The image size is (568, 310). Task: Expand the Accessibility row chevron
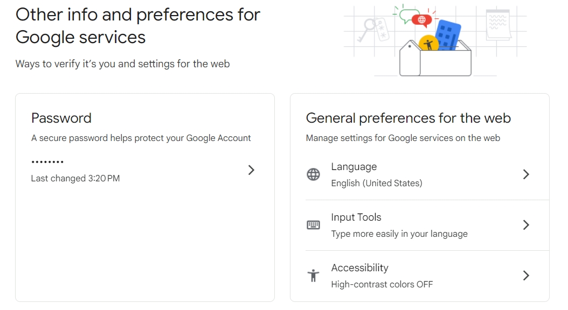coord(527,276)
